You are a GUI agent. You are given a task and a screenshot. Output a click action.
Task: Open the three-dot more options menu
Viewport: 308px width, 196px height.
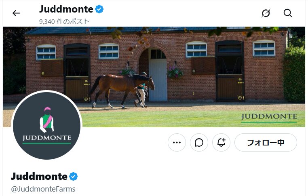pyautogui.click(x=177, y=143)
